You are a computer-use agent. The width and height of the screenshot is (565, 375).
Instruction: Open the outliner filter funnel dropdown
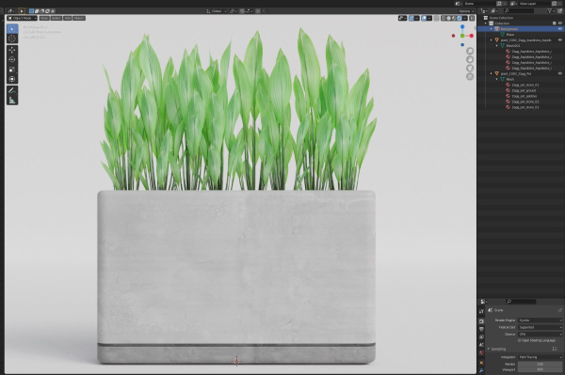coord(551,11)
